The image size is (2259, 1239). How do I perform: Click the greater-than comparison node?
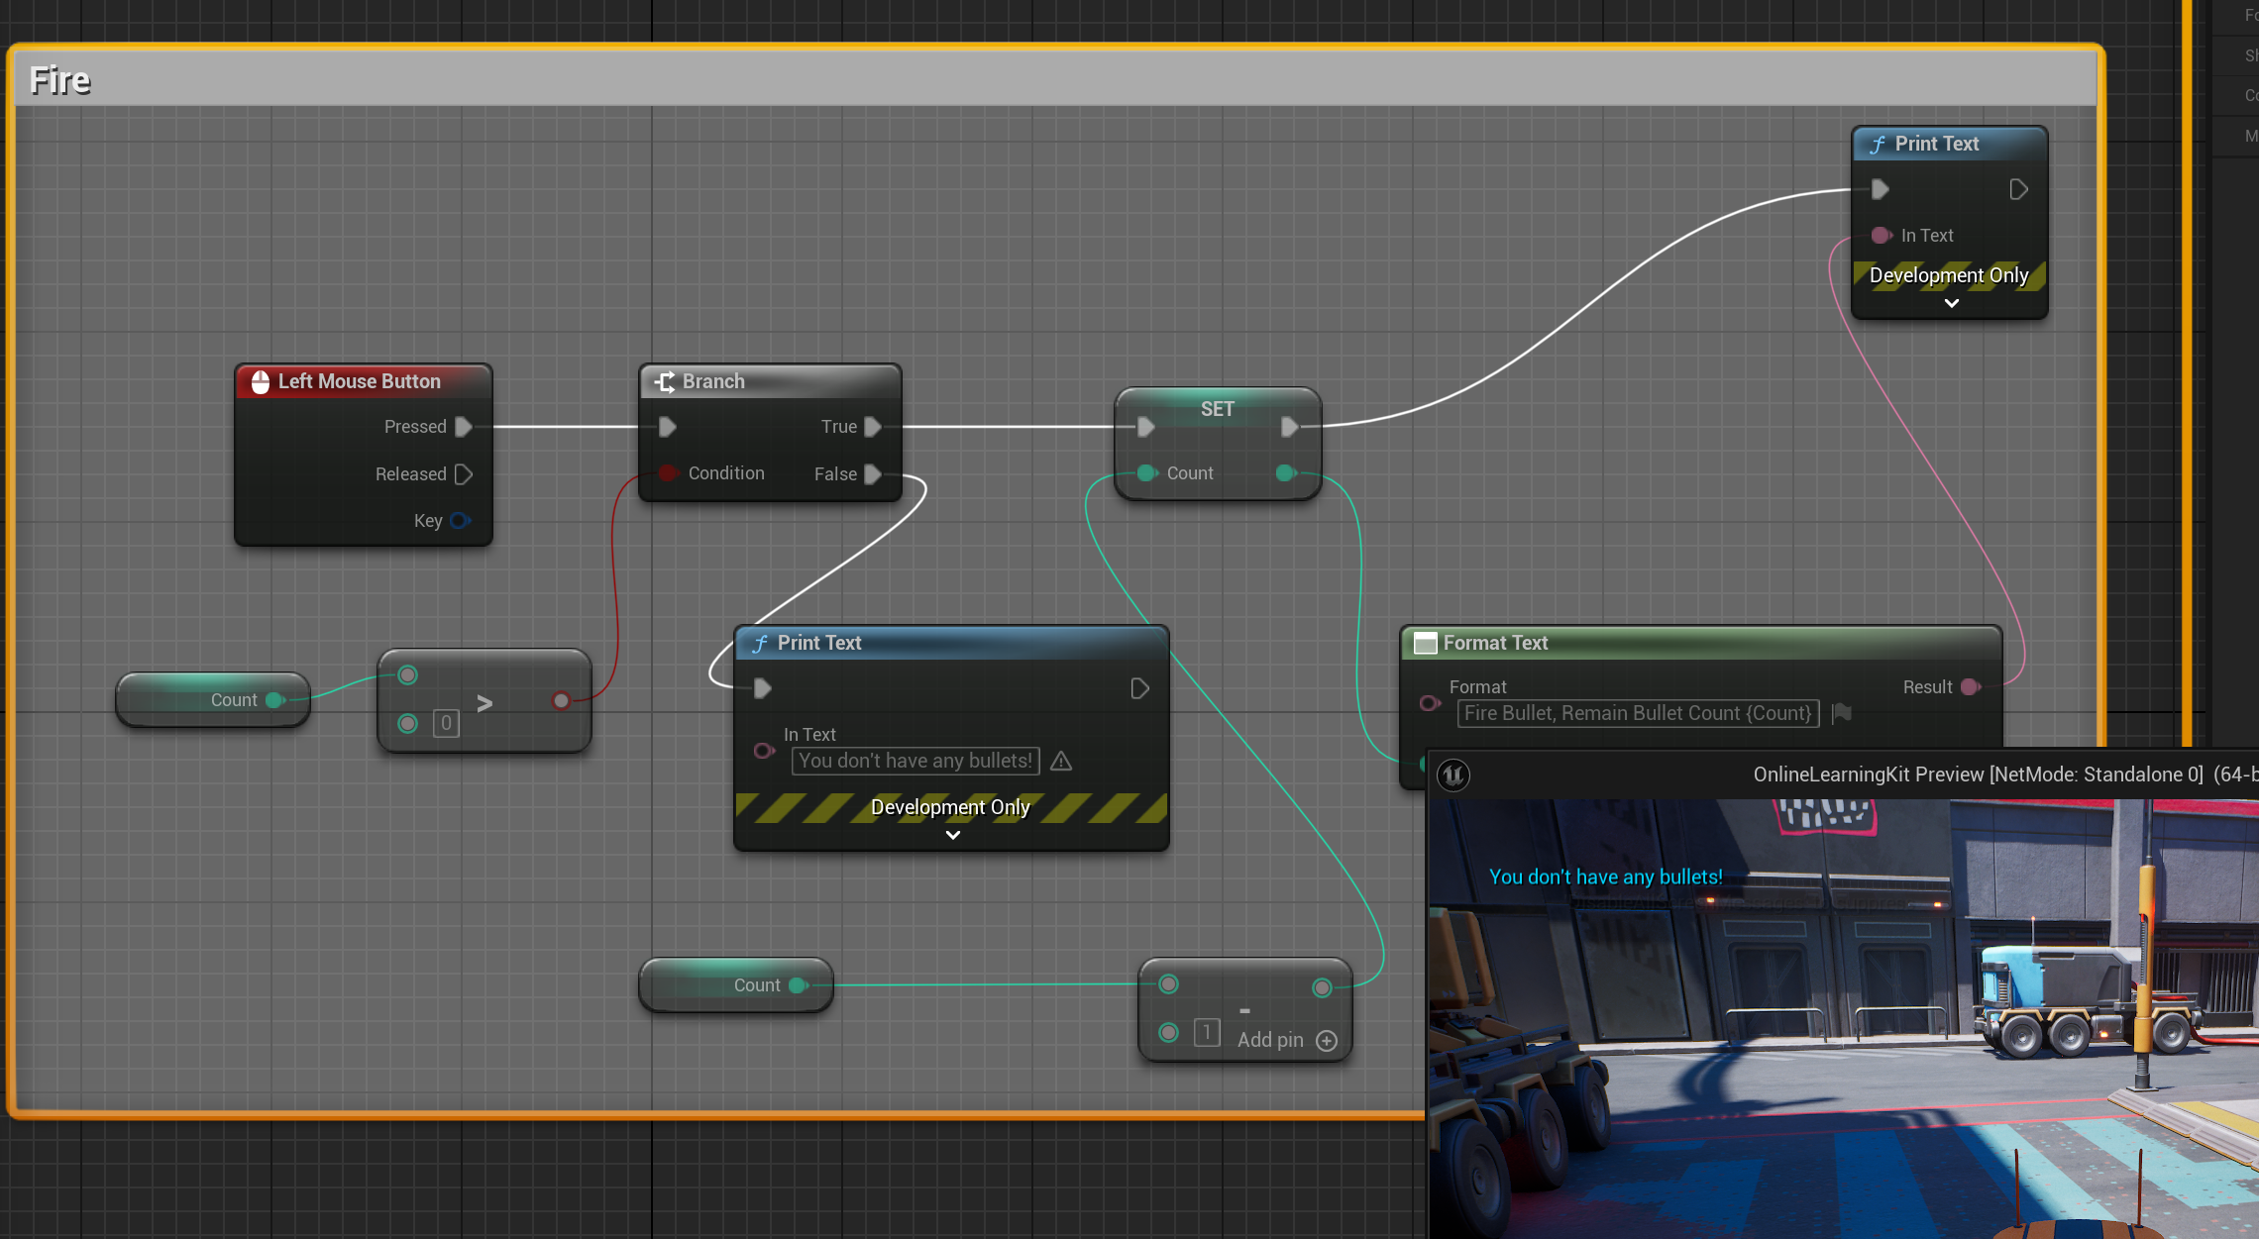point(484,702)
